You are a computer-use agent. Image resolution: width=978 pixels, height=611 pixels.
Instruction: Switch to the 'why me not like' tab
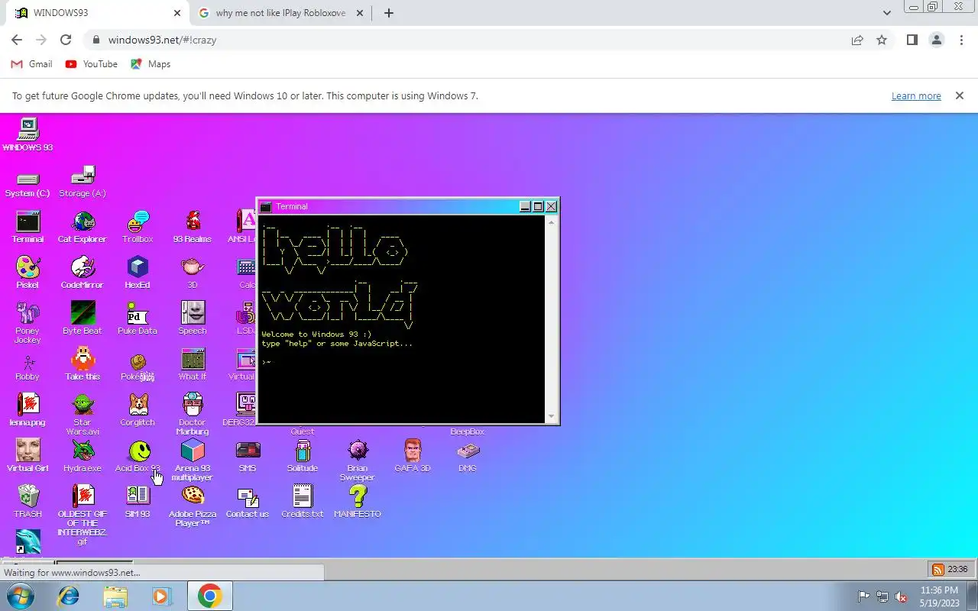coord(281,13)
